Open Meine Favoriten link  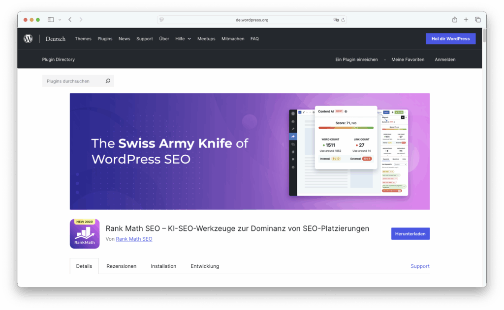408,59
